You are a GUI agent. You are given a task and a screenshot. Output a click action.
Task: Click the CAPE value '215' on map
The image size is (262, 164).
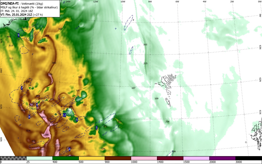coord(145,63)
